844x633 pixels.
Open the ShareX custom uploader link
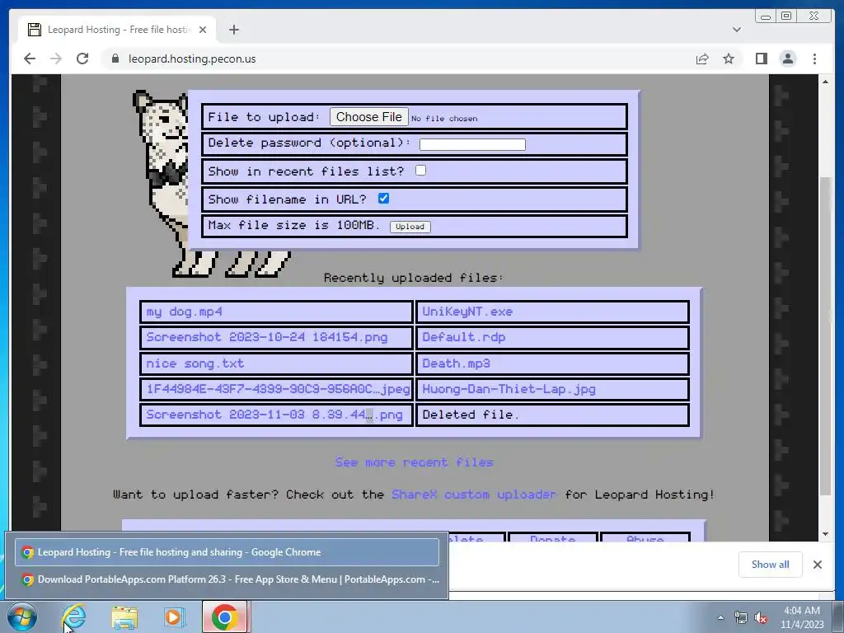point(474,495)
